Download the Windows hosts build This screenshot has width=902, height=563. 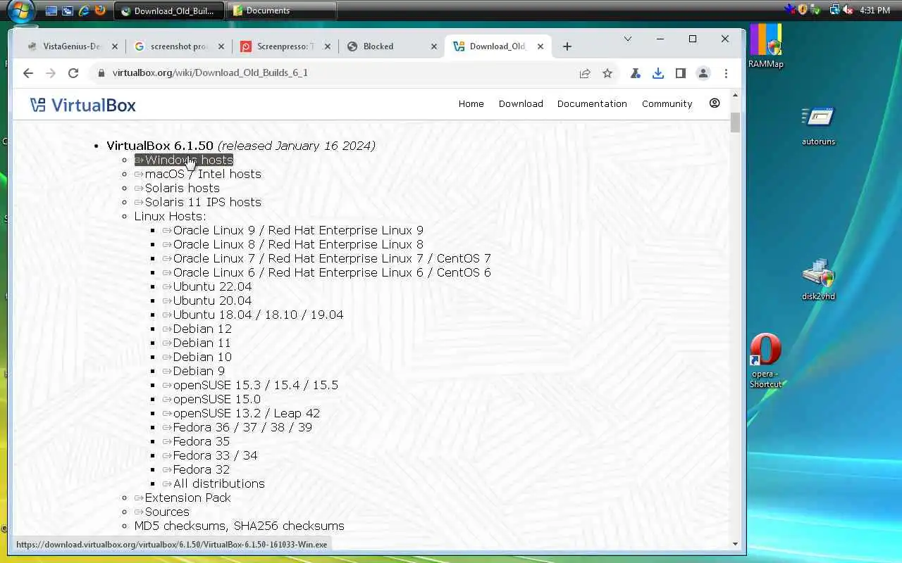coord(184,160)
